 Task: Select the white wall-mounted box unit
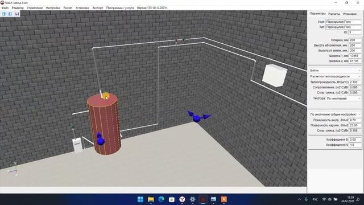(x=275, y=76)
